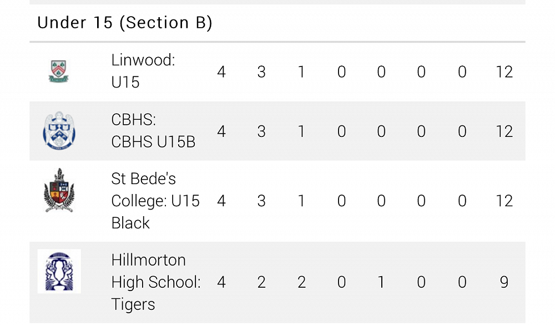Click the 4 games played in CBHS row

point(221,131)
